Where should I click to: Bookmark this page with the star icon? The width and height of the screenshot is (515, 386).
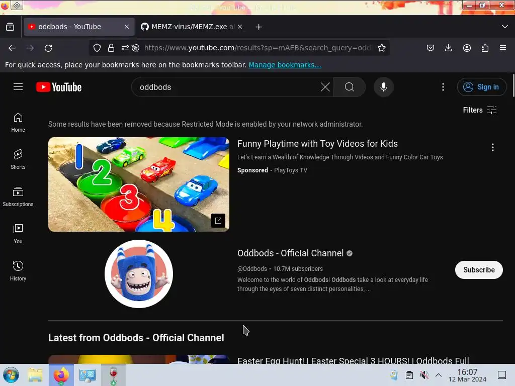(x=381, y=48)
